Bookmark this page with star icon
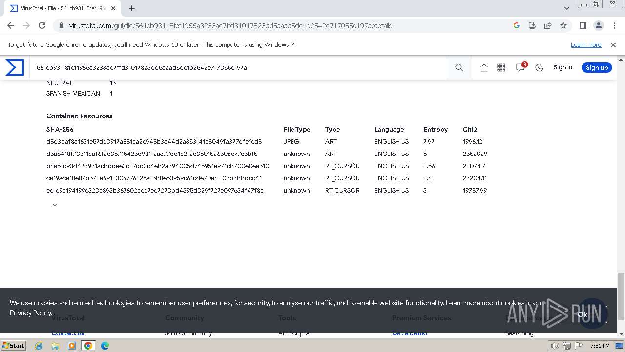The image size is (625, 352). pos(563,26)
